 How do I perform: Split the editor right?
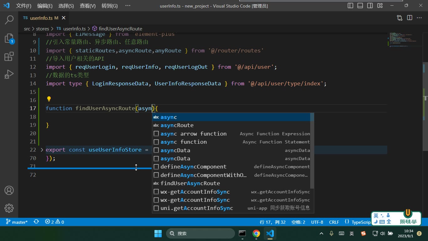pyautogui.click(x=410, y=18)
